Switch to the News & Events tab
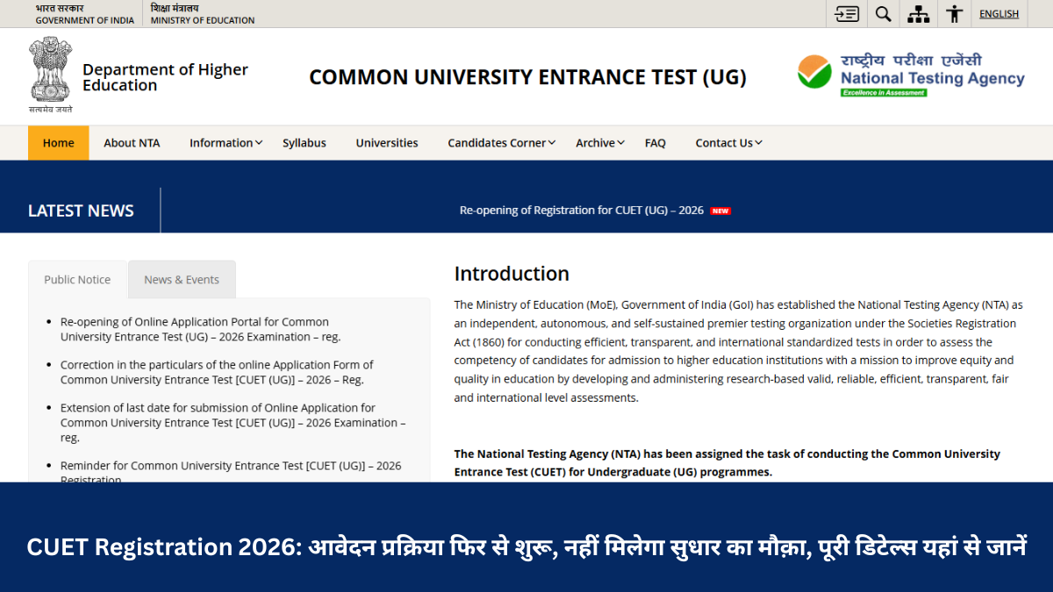Viewport: 1053px width, 592px height. pos(182,279)
